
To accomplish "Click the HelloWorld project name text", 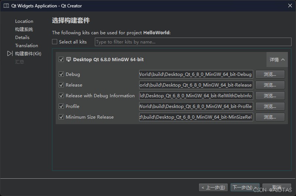I will (x=156, y=32).
